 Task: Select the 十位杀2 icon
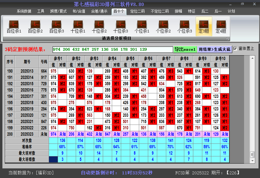[x=99, y=26]
